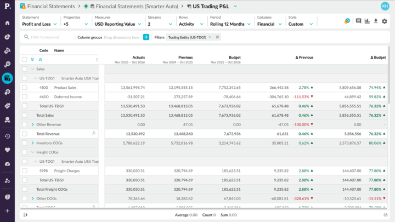The image size is (395, 222).
Task: Click the download export icon
Action: tap(376, 21)
